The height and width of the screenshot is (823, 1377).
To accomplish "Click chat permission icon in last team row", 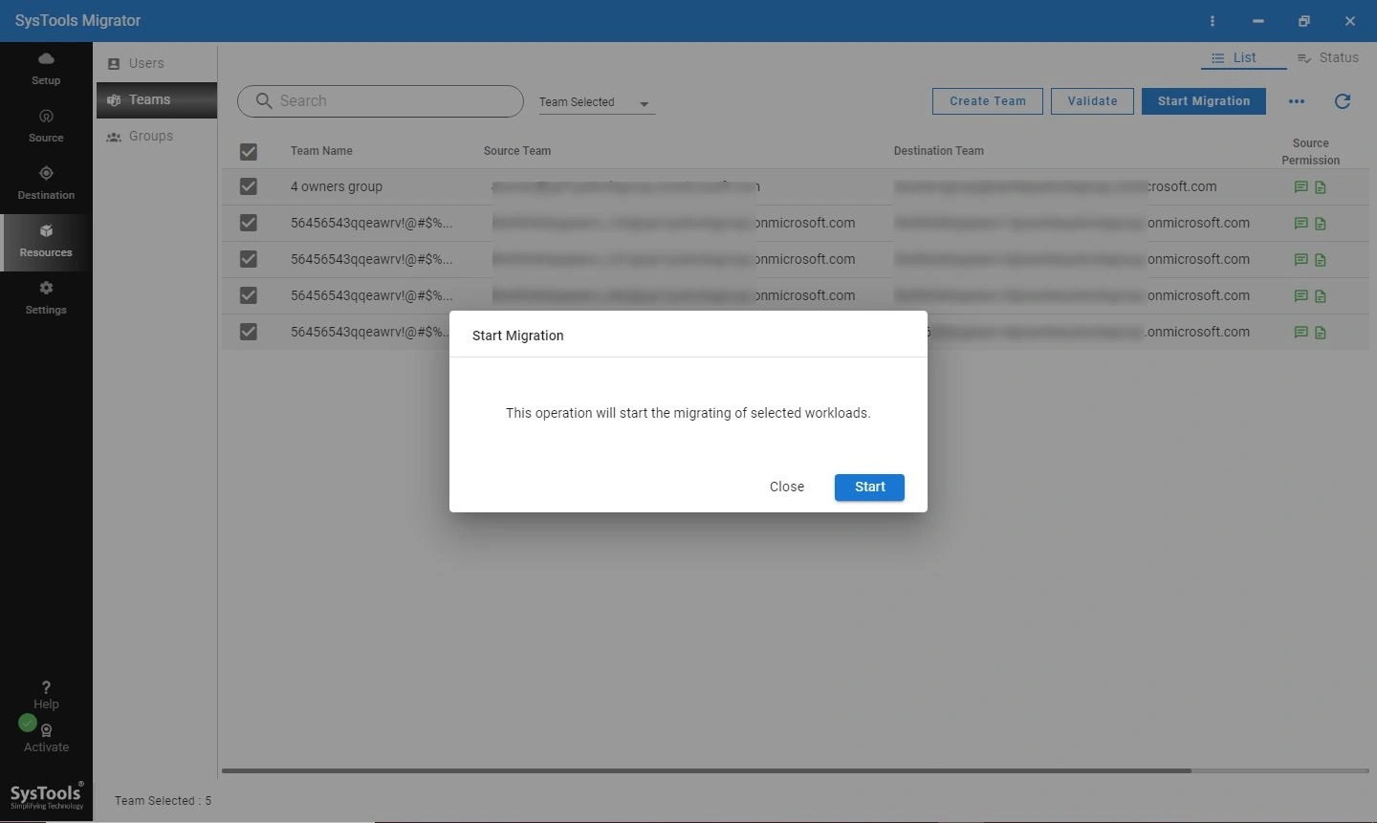I will click(1300, 333).
